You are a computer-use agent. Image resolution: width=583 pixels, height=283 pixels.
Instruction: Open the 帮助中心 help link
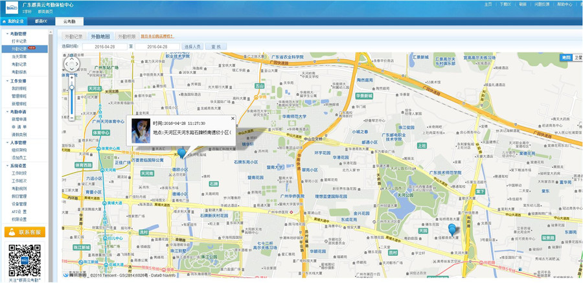564,4
